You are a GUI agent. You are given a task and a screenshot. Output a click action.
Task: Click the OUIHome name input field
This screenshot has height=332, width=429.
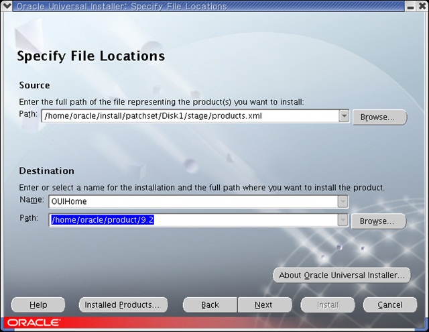193,202
